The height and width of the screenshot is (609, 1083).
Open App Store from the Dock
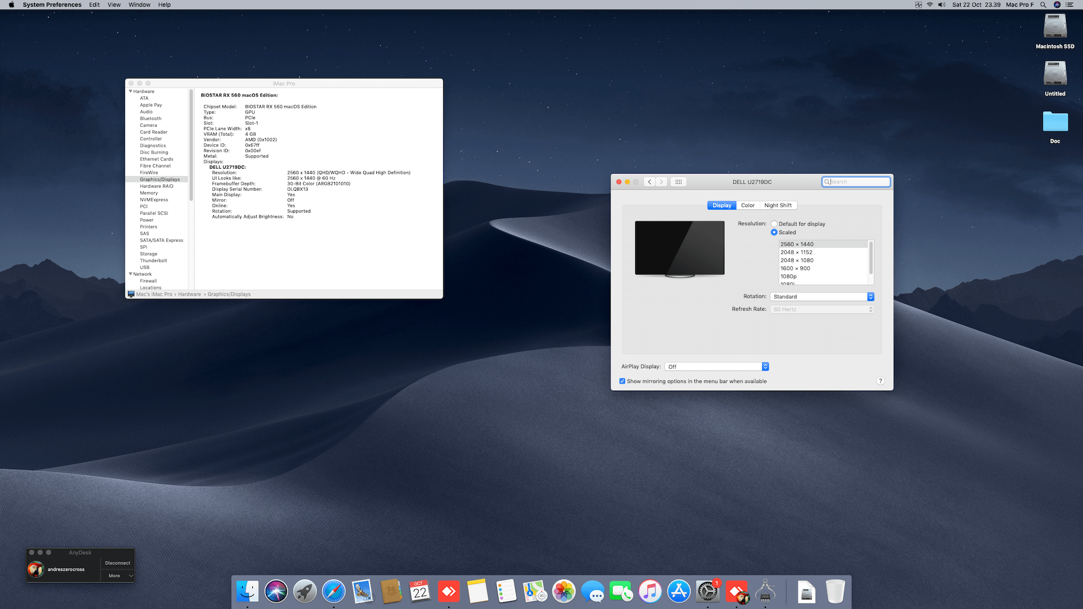click(x=679, y=592)
